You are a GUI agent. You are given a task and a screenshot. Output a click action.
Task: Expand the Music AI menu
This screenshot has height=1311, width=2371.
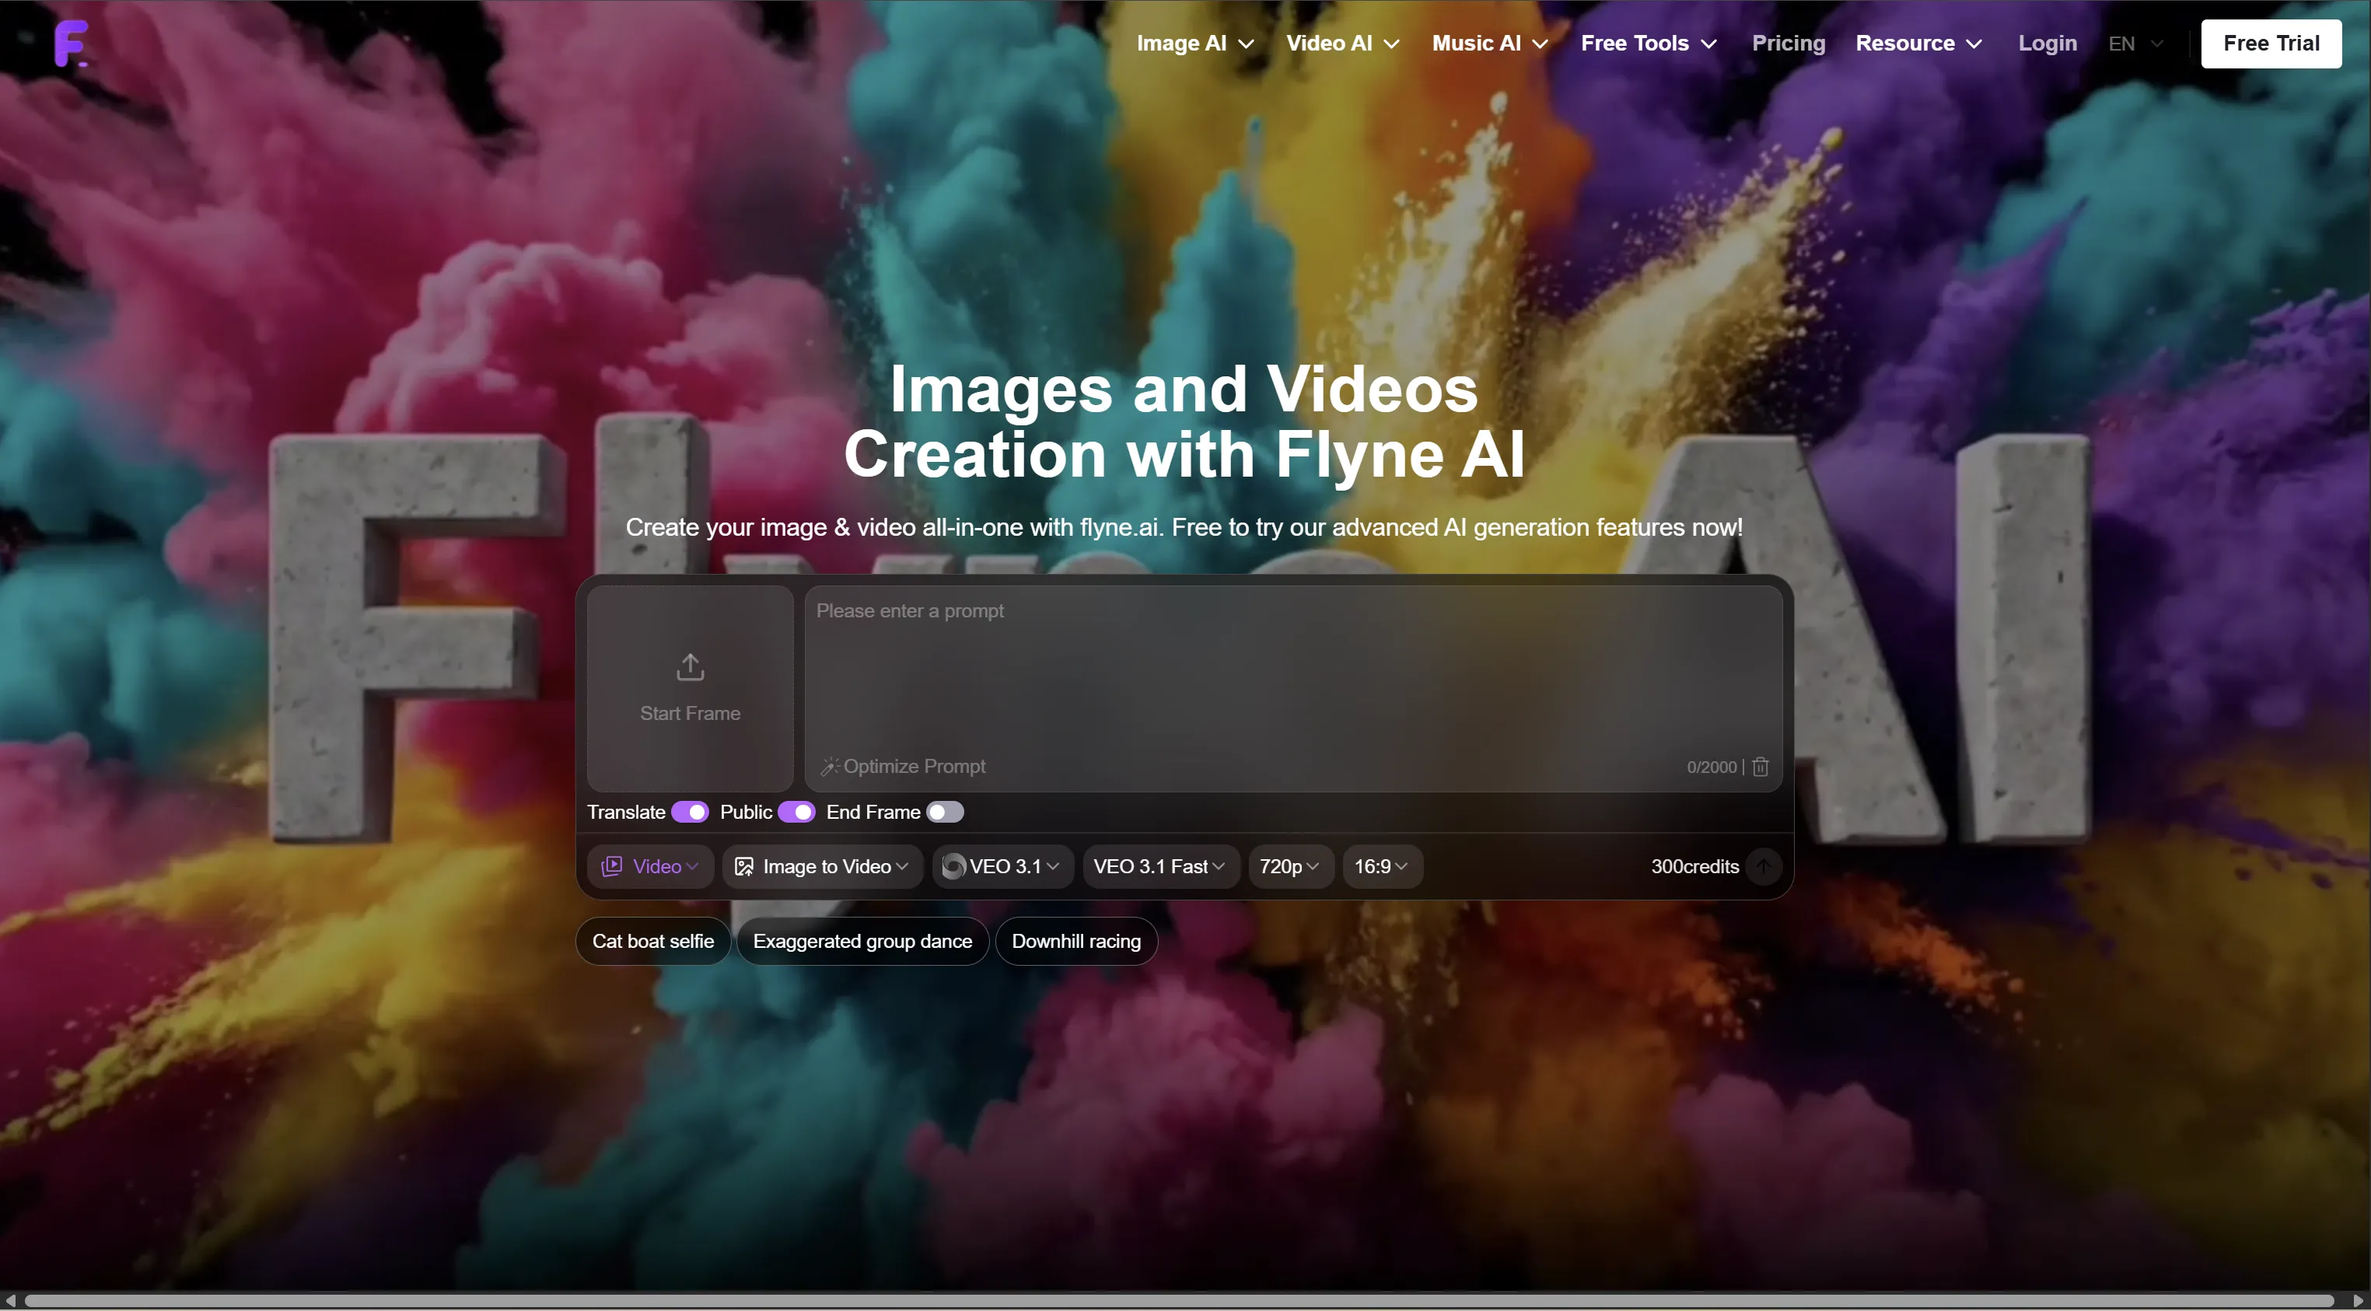click(x=1489, y=44)
